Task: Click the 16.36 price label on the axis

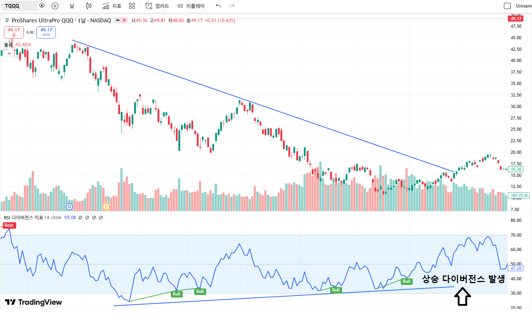Action: (516, 169)
